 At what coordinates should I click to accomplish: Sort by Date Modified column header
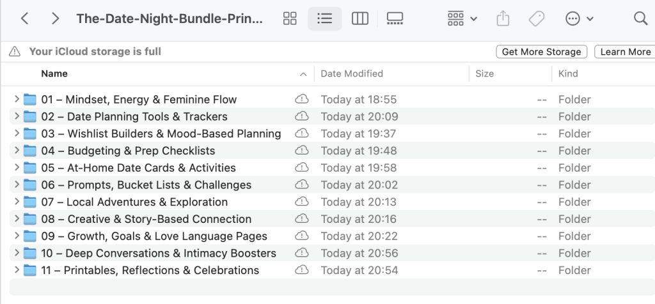click(352, 73)
